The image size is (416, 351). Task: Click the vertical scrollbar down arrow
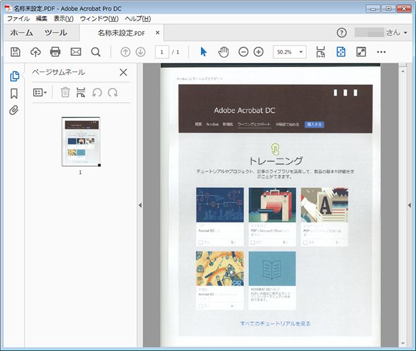tap(403, 343)
